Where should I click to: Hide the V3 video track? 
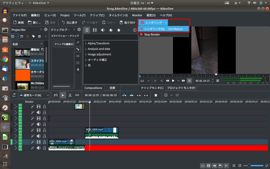click(39, 118)
